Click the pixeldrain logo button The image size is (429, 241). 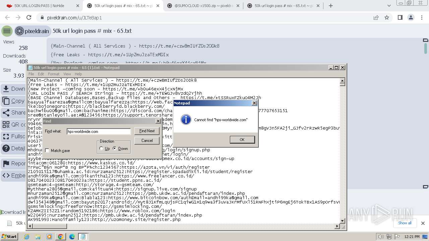[x=33, y=31]
